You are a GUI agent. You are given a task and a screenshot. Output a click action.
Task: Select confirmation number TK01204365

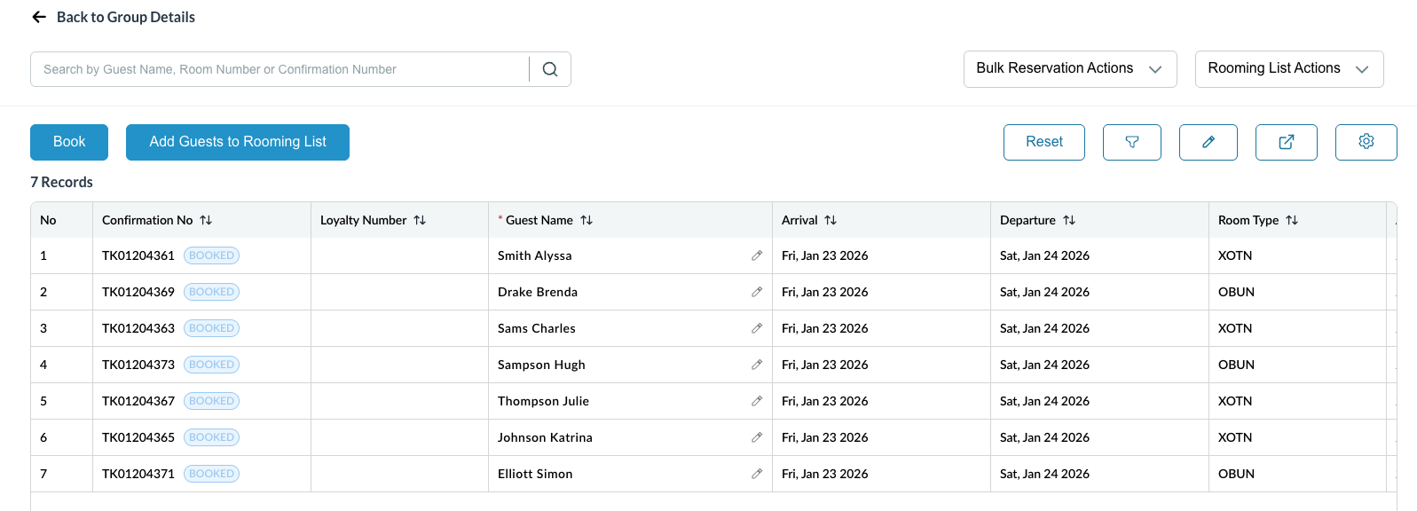[x=138, y=437]
